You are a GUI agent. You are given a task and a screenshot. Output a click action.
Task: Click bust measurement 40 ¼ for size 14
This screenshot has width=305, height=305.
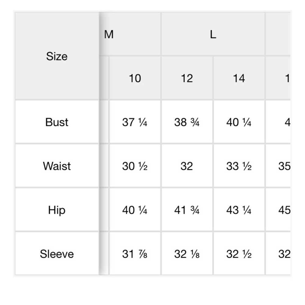point(239,122)
